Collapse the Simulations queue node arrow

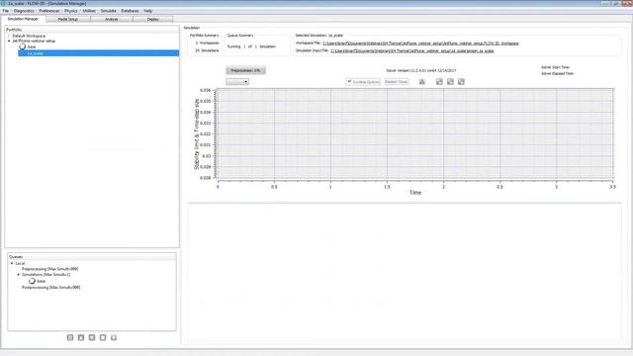(18, 275)
